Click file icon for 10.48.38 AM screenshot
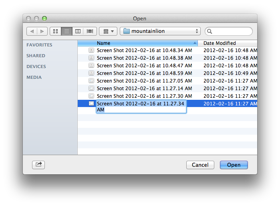The width and height of the screenshot is (280, 206). tap(91, 58)
